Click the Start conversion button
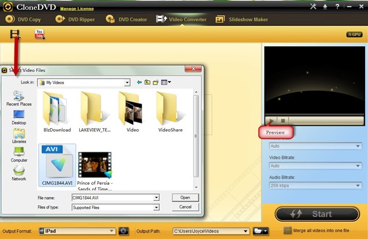The image size is (368, 239). (317, 214)
